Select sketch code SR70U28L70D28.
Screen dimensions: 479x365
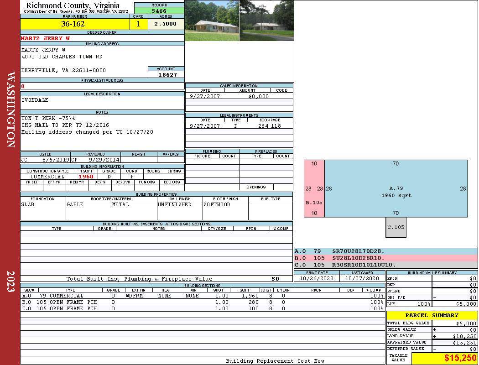click(358, 251)
